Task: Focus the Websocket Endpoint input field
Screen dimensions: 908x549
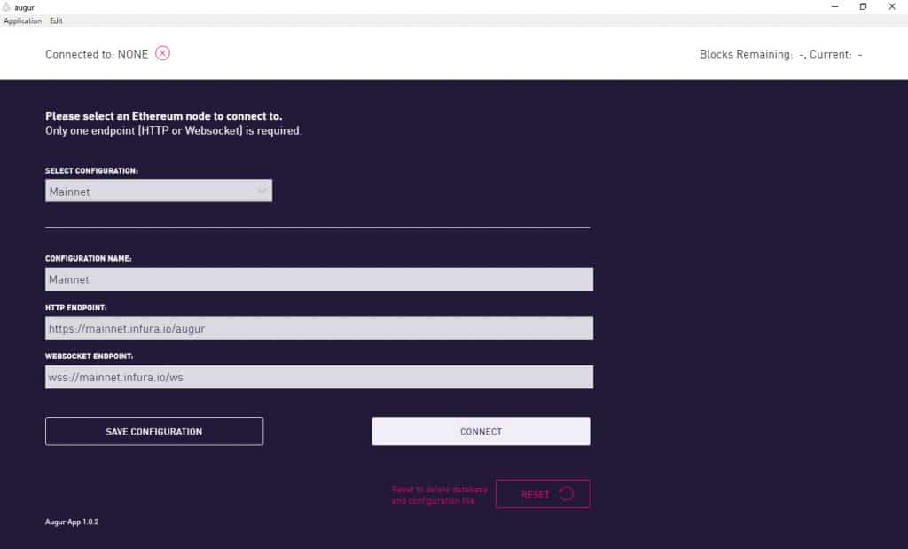Action: coord(319,377)
